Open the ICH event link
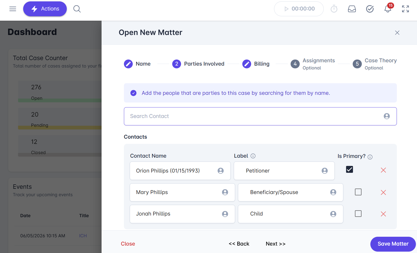The width and height of the screenshot is (417, 253). pyautogui.click(x=83, y=236)
